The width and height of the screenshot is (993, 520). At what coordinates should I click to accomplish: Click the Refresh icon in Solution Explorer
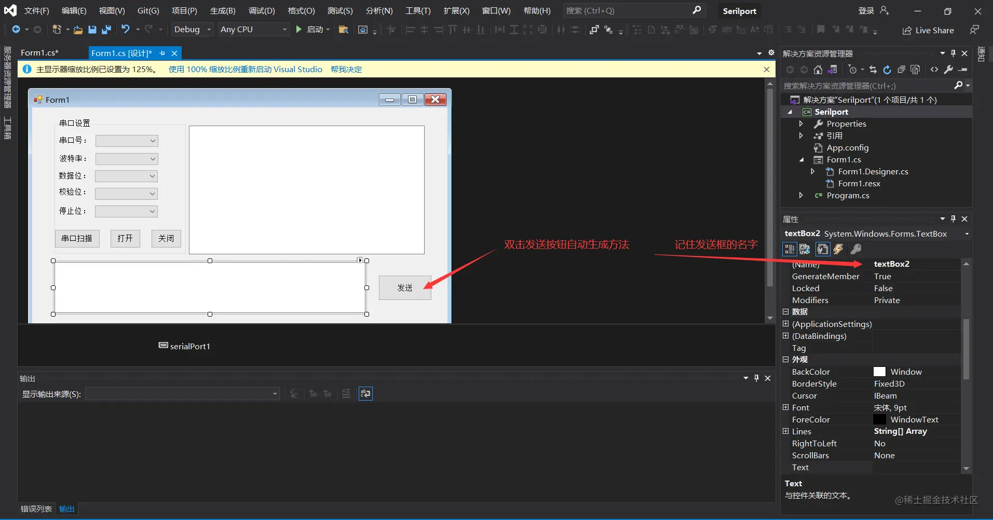887,70
